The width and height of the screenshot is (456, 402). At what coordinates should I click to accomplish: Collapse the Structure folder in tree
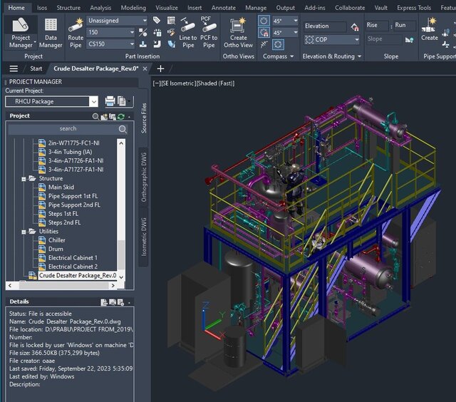[24, 179]
